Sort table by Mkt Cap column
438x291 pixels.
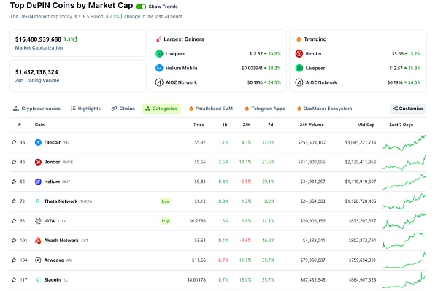coord(366,125)
